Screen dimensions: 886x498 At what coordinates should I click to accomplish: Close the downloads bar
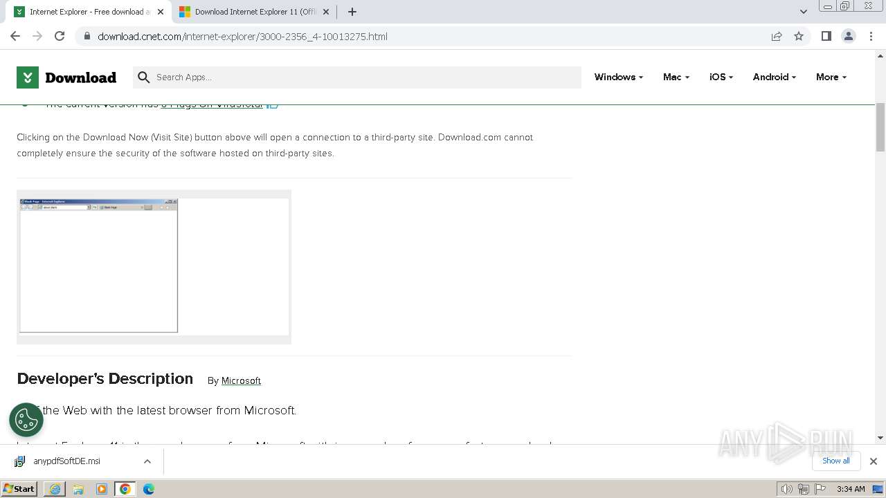(874, 461)
